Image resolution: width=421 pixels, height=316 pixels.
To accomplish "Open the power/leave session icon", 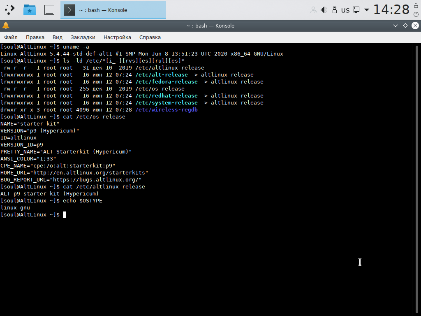I will [x=416, y=14].
